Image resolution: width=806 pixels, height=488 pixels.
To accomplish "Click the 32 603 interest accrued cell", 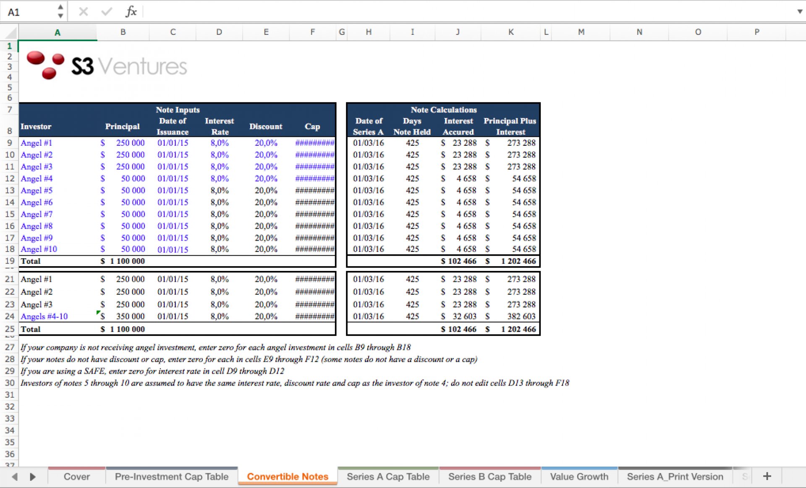I will pyautogui.click(x=458, y=316).
